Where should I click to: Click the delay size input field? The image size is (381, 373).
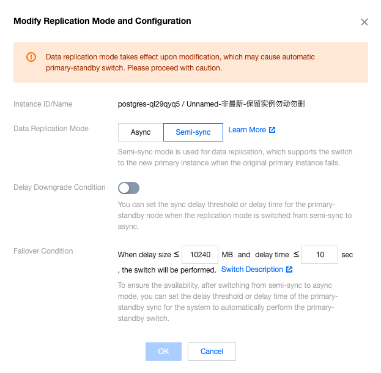click(x=200, y=255)
